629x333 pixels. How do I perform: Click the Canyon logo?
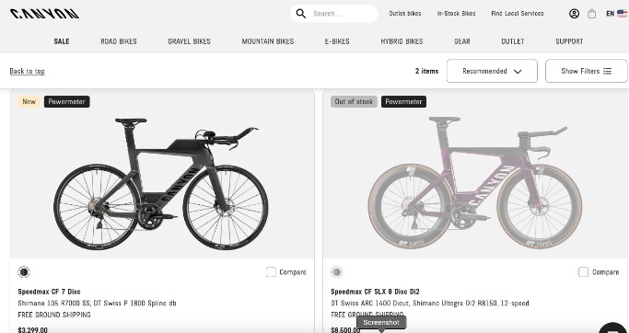click(x=44, y=14)
